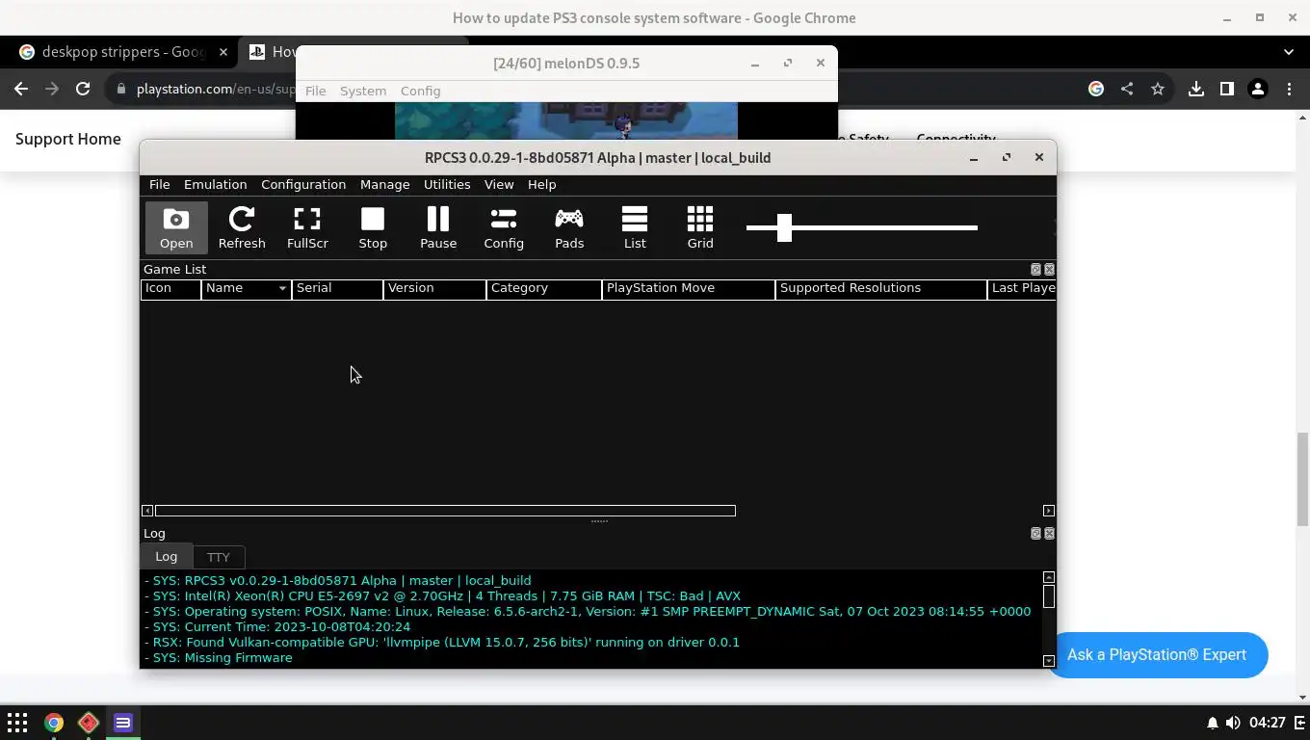
Task: Open the taskbar notifications bell
Action: click(x=1213, y=723)
